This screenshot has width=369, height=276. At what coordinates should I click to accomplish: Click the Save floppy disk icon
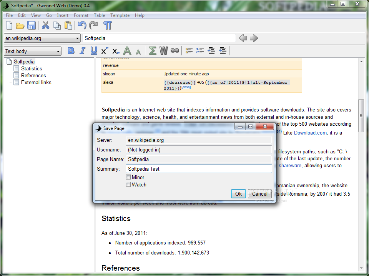(32, 25)
